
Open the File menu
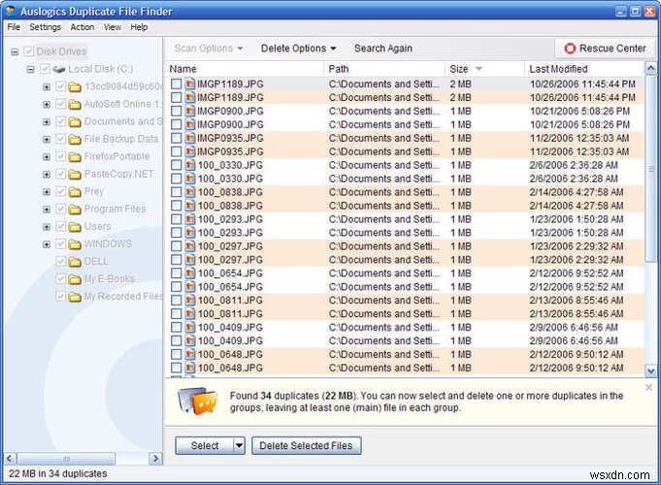pos(14,27)
